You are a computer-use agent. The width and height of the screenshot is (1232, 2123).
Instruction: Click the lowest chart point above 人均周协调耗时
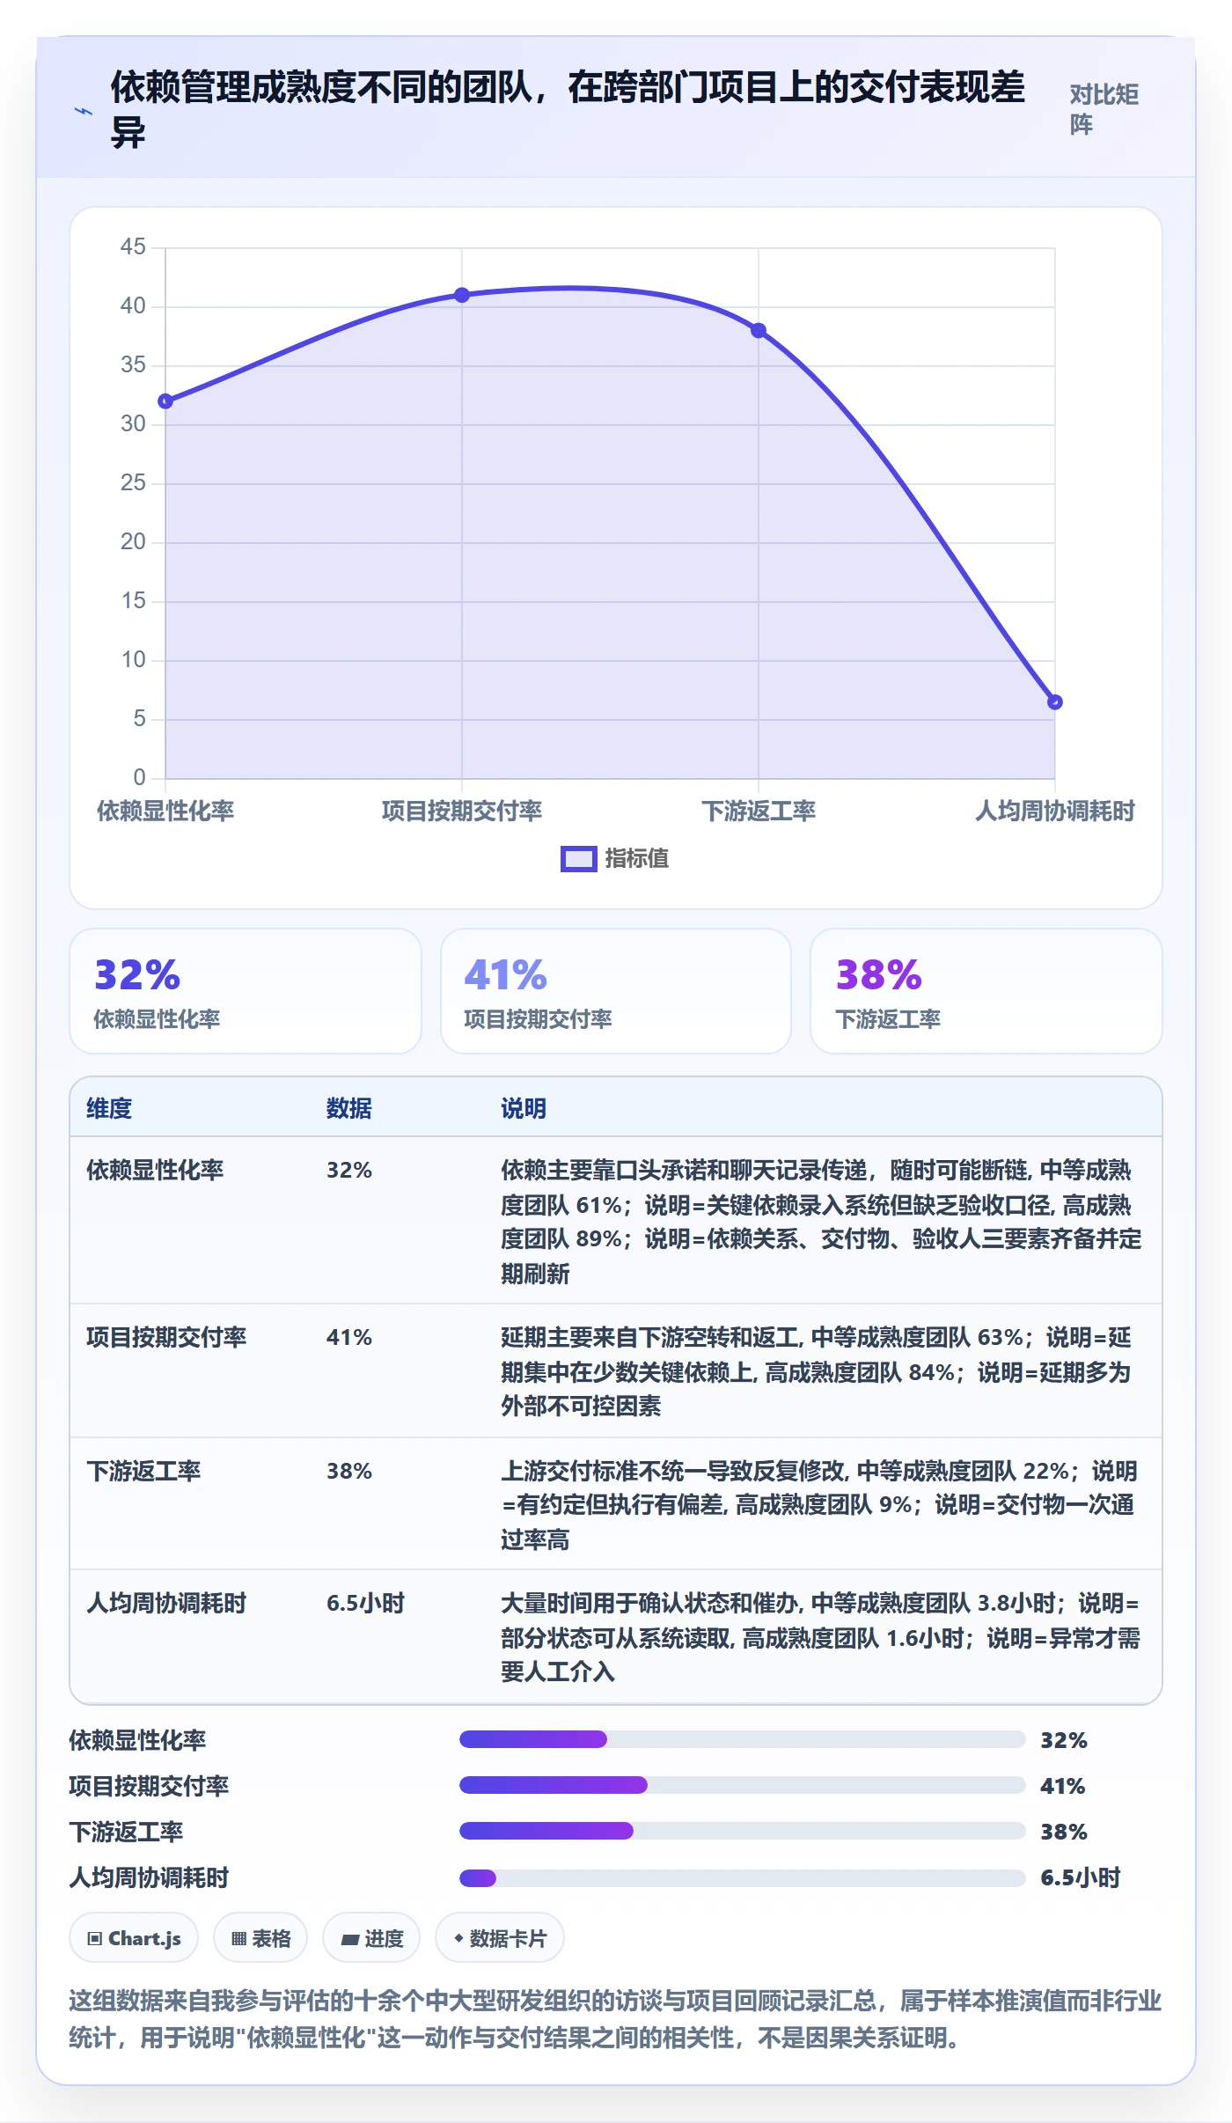click(1055, 702)
